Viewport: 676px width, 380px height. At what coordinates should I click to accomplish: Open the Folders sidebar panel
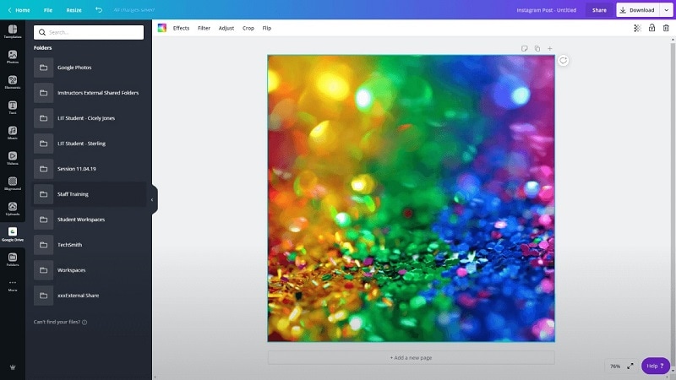click(x=13, y=260)
